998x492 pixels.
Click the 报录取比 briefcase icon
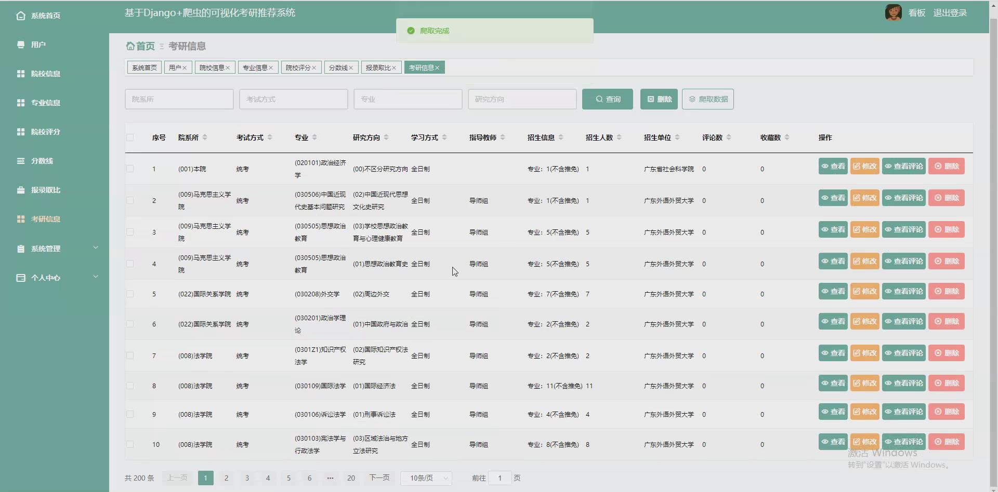pyautogui.click(x=21, y=190)
